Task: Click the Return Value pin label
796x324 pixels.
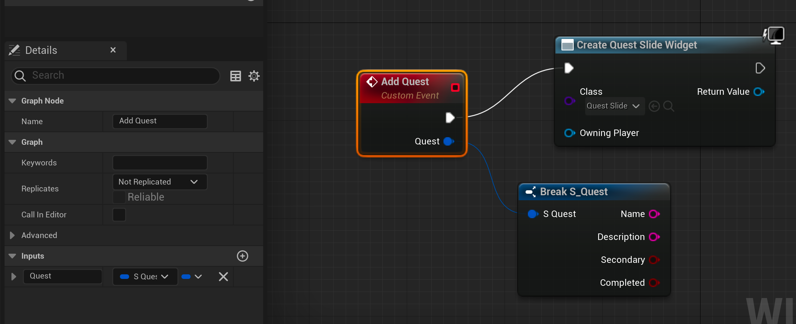Action: [x=723, y=92]
